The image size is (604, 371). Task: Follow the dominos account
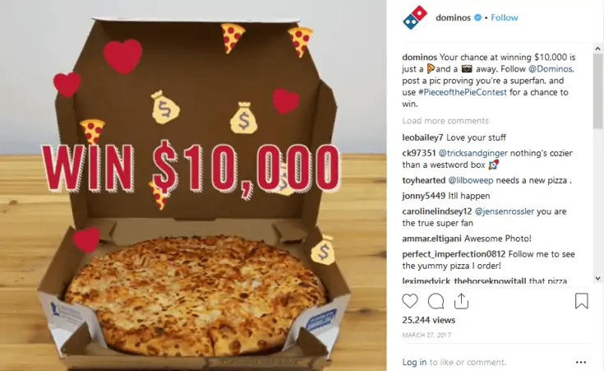coord(505,17)
